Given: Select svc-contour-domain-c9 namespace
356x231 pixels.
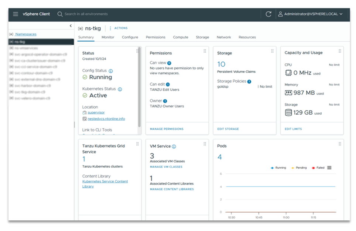Looking at the screenshot, I should [x=33, y=73].
